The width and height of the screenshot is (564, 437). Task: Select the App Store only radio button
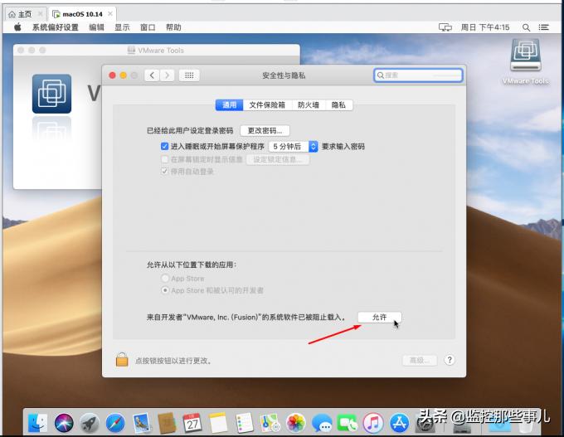coord(165,278)
